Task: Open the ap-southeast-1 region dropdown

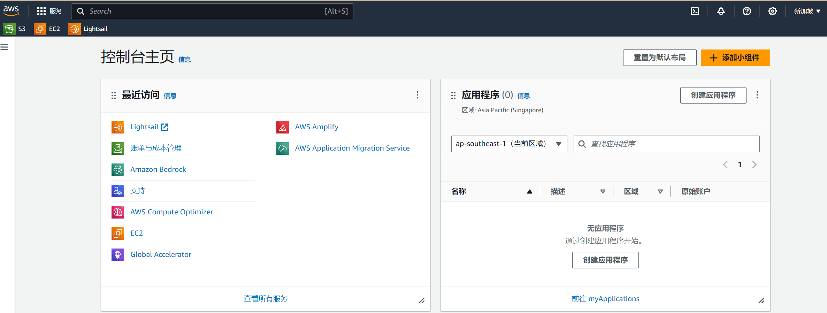Action: click(x=509, y=144)
